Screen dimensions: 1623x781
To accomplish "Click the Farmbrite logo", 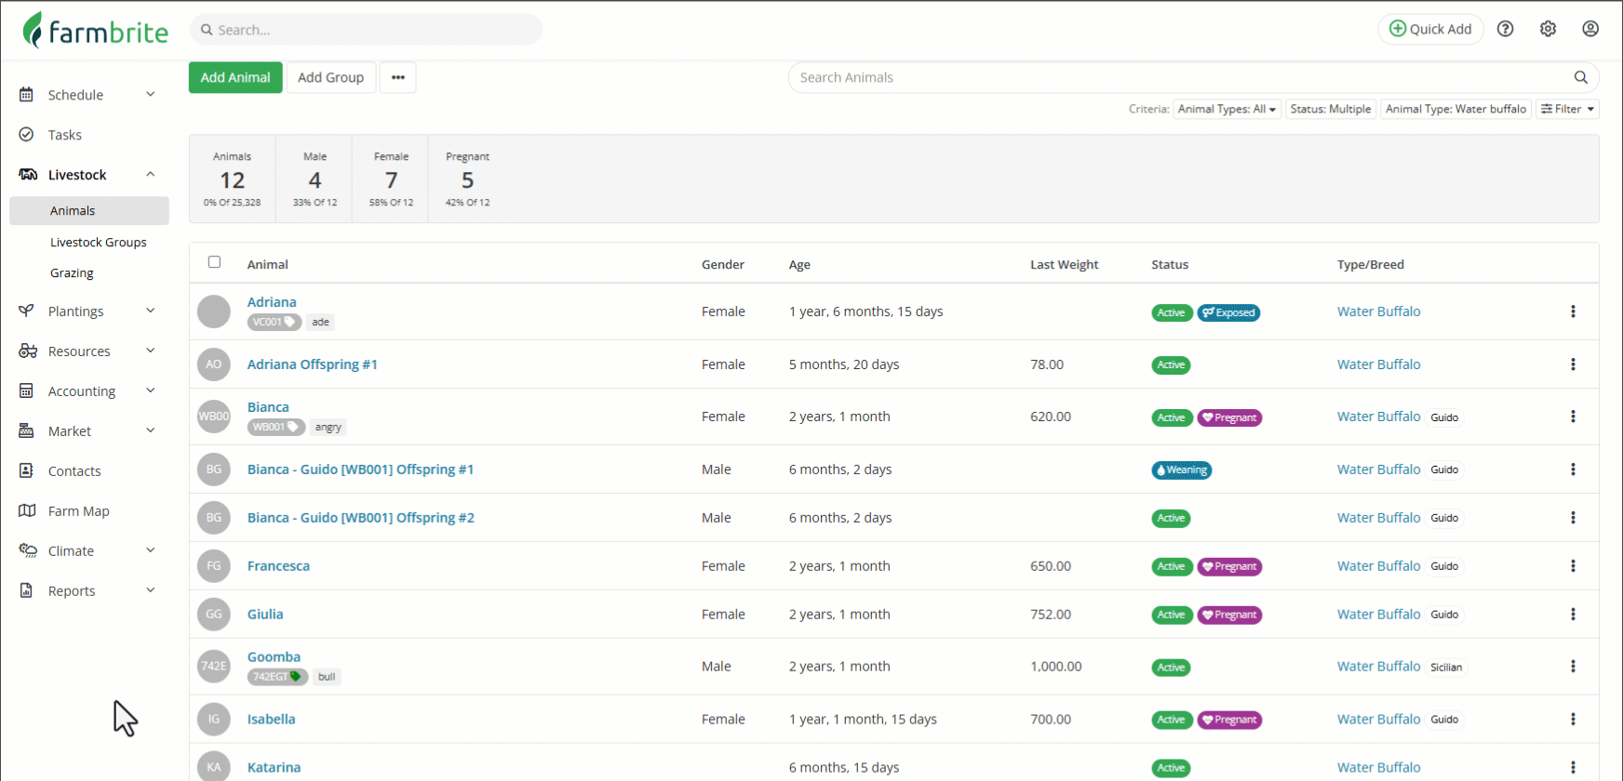I will pyautogui.click(x=95, y=30).
